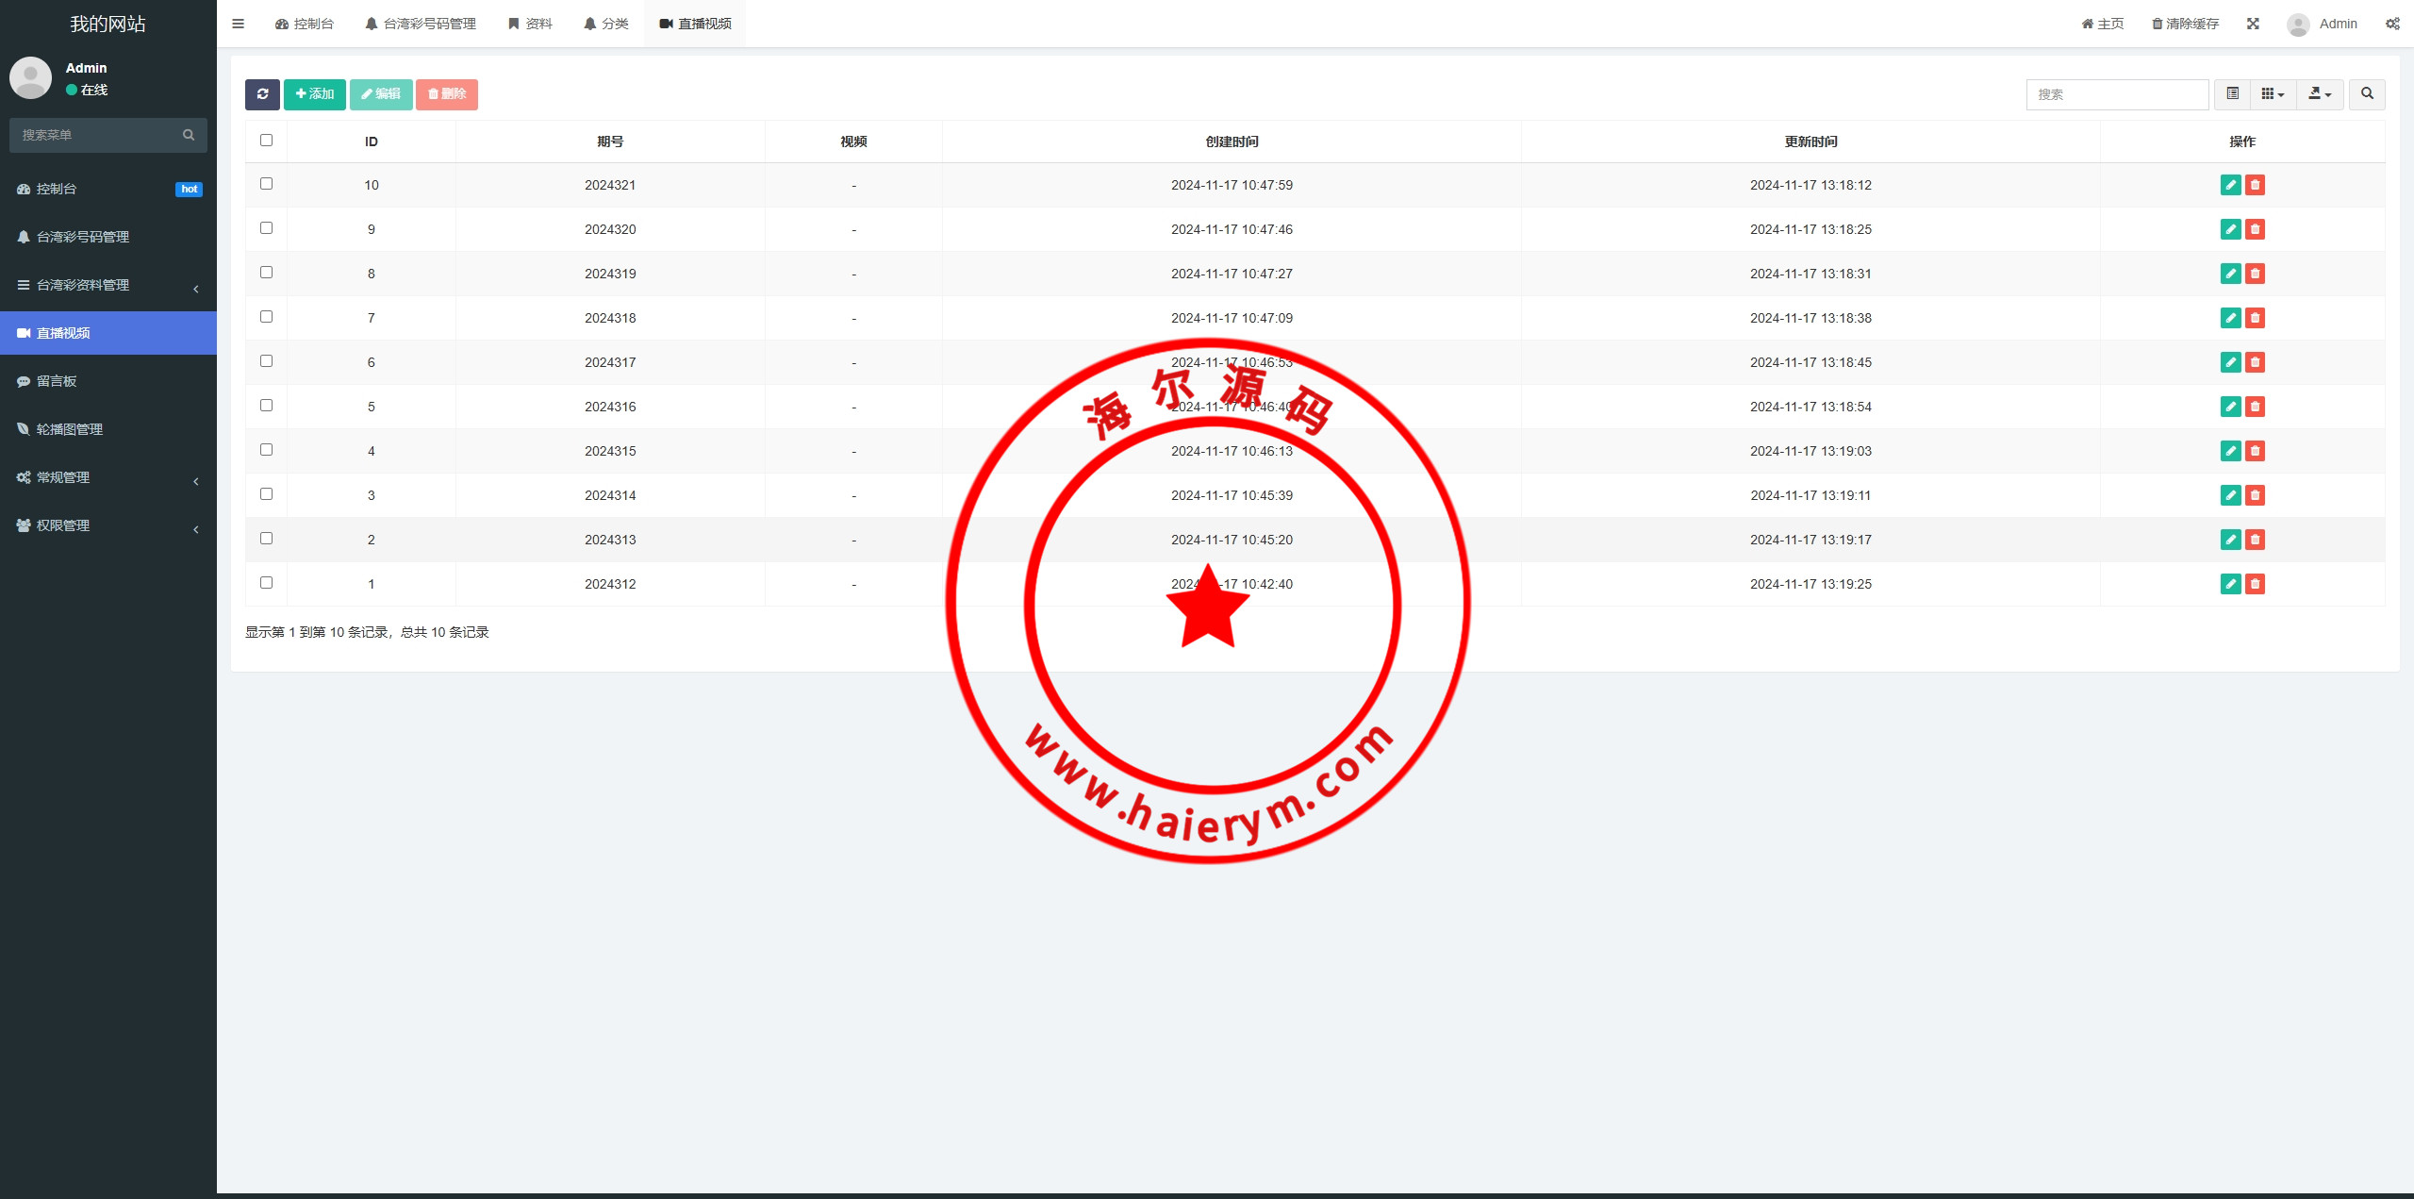Check the checkbox for row ID 6
Viewport: 2414px width, 1199px height.
pos(266,361)
